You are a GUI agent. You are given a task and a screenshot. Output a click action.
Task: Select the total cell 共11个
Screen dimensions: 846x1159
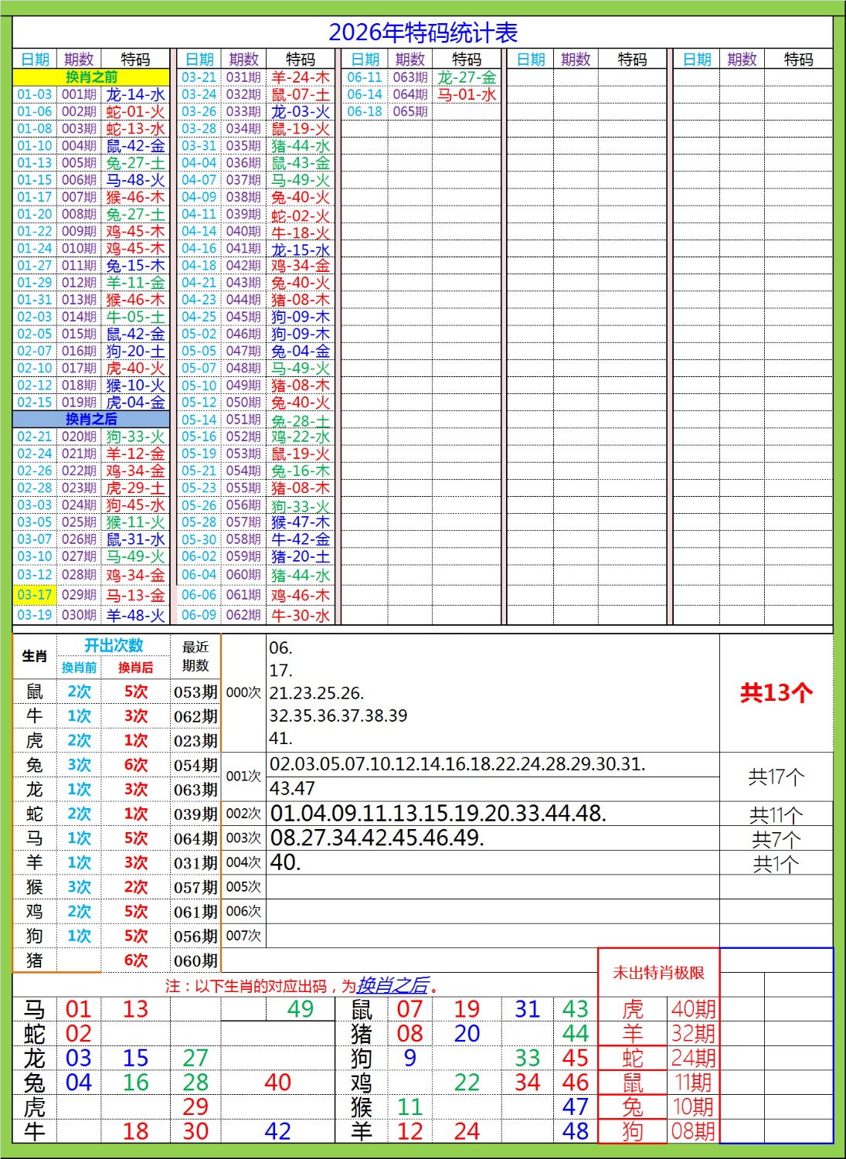pyautogui.click(x=776, y=814)
